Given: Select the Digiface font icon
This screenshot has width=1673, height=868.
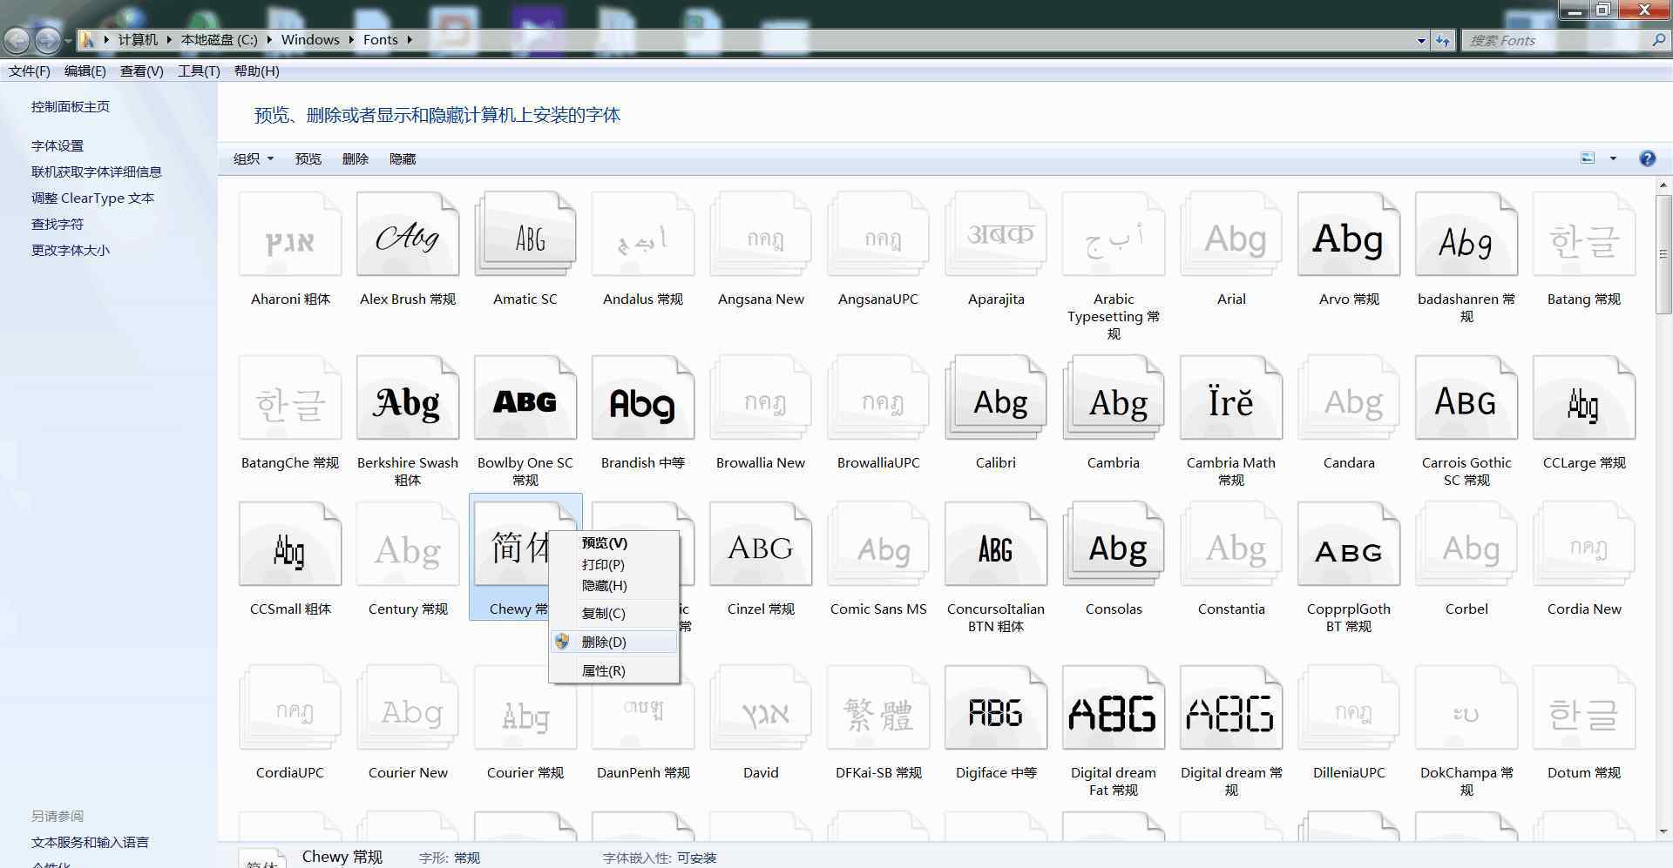Looking at the screenshot, I should tap(996, 709).
